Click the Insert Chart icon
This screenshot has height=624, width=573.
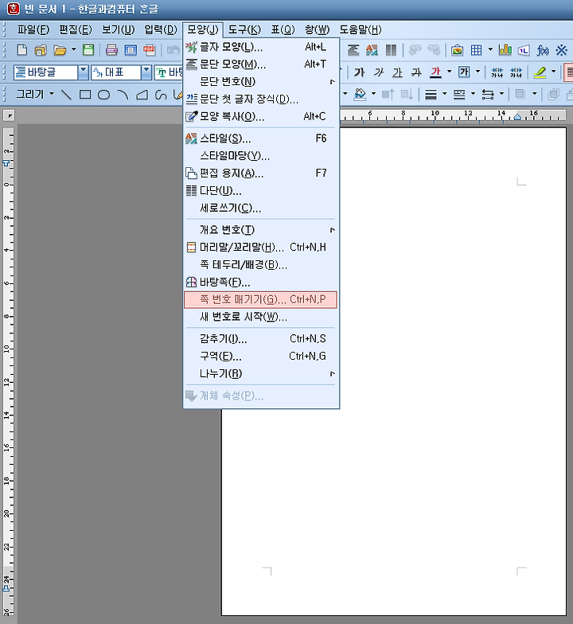pyautogui.click(x=505, y=50)
